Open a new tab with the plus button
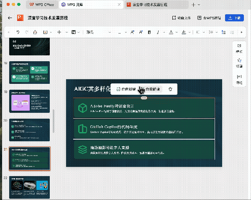Screen dimensions: 251x200 click(193, 5)
